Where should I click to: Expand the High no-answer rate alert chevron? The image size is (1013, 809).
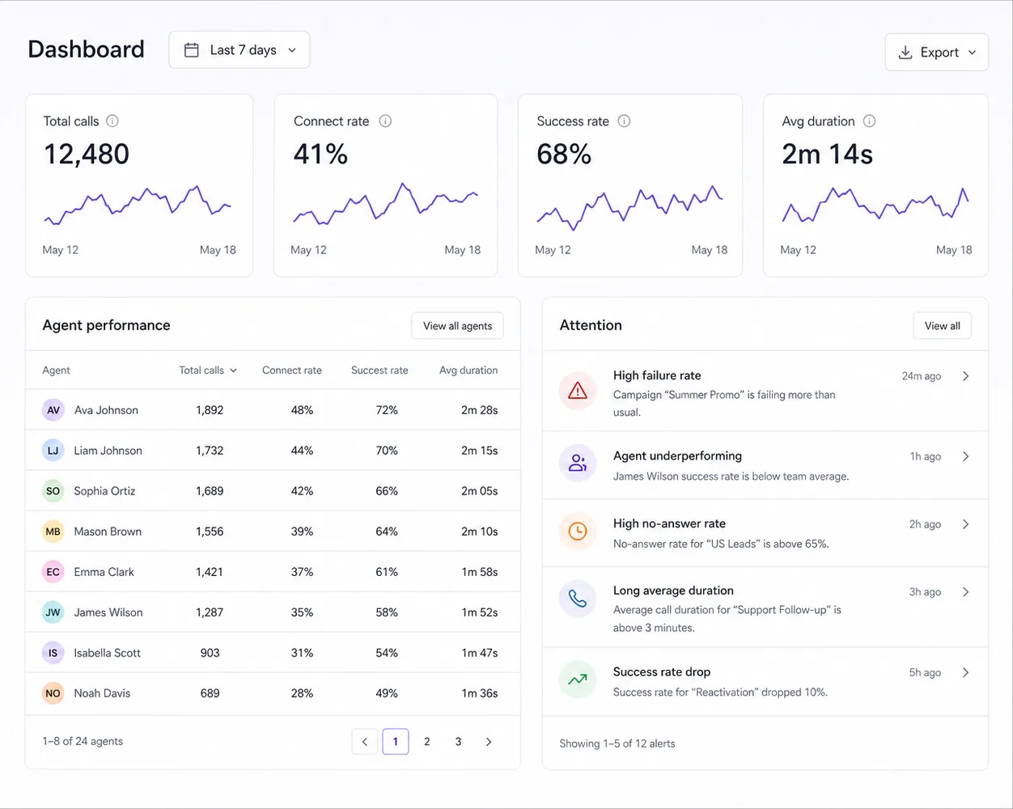click(x=965, y=524)
